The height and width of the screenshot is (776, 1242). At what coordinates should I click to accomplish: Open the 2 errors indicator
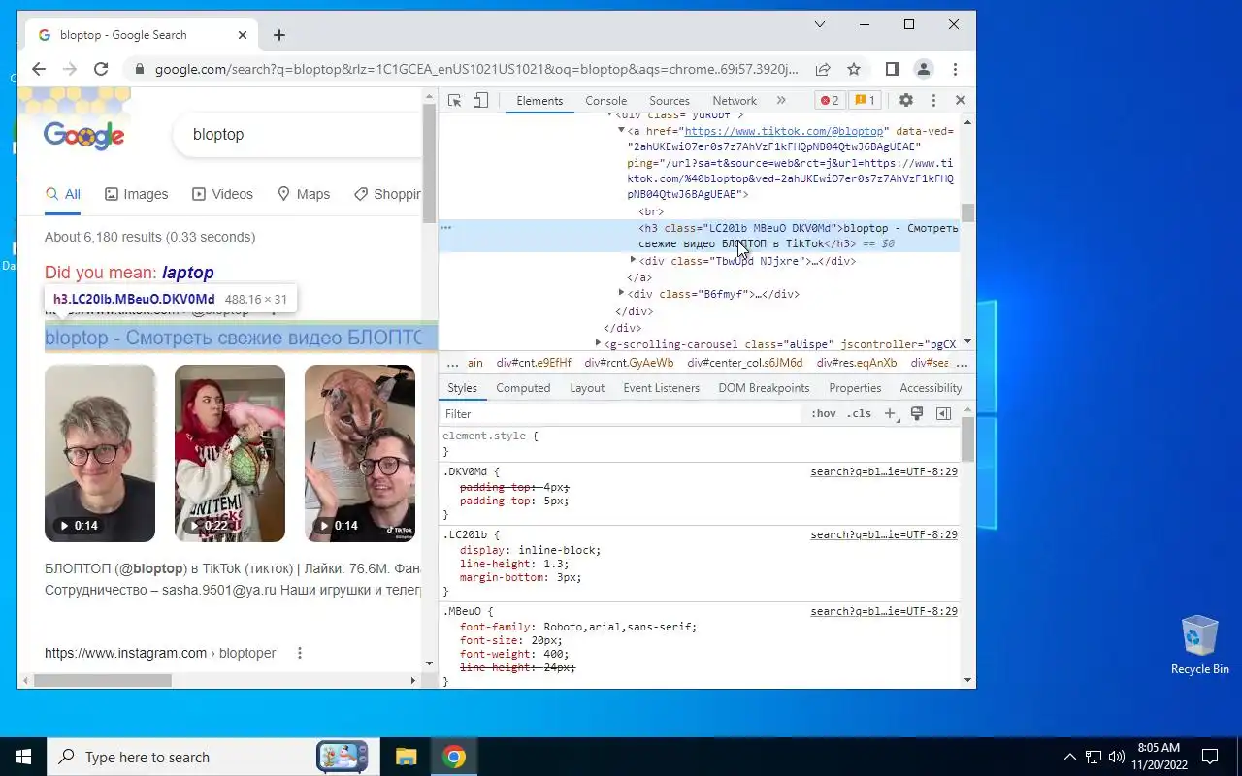click(x=829, y=100)
